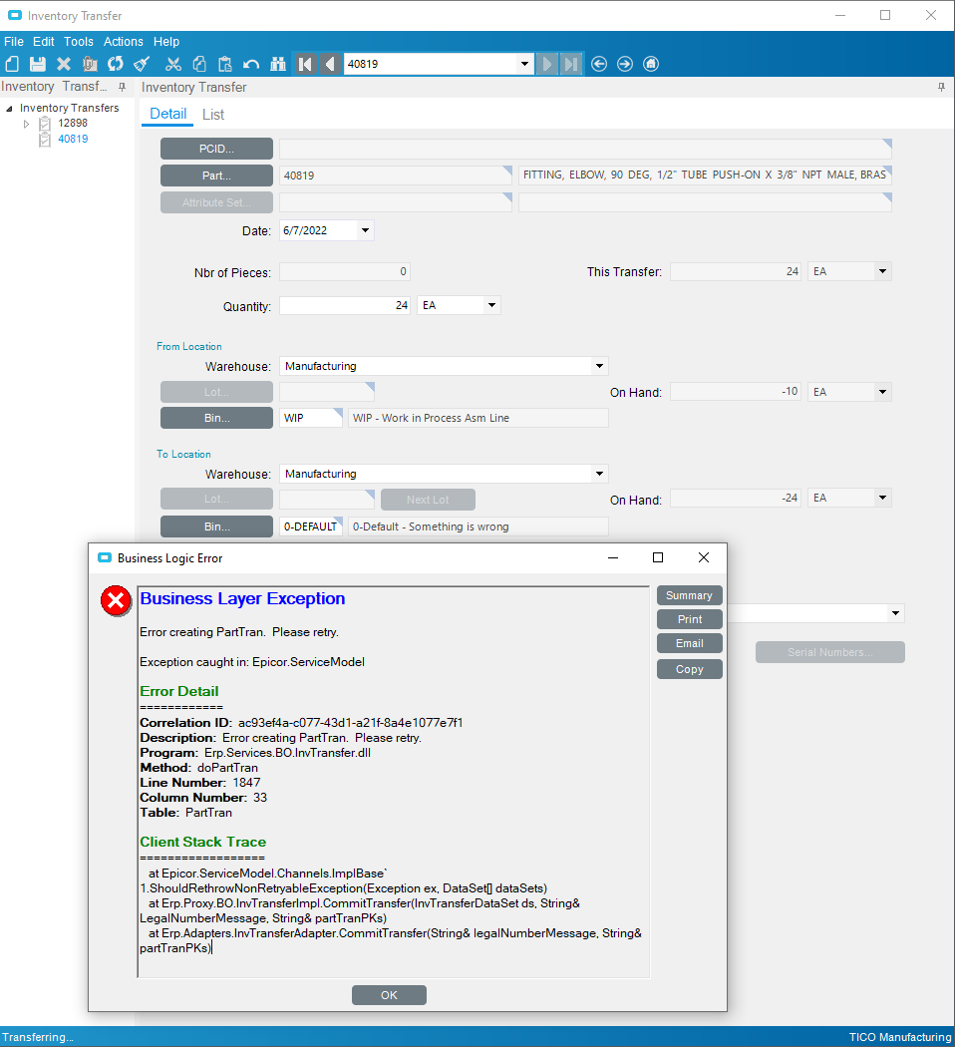Refresh the record with the circular arrows icon
955x1047 pixels.
116,64
